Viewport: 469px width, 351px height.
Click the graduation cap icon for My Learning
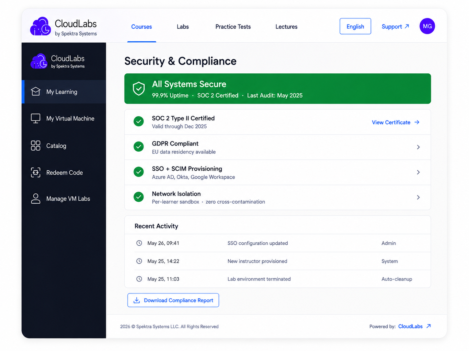[36, 91]
